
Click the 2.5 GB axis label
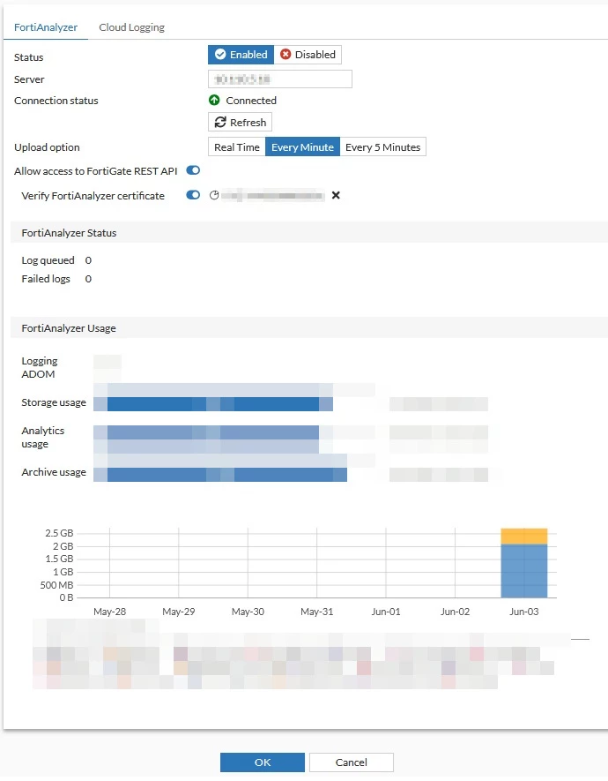coord(59,533)
